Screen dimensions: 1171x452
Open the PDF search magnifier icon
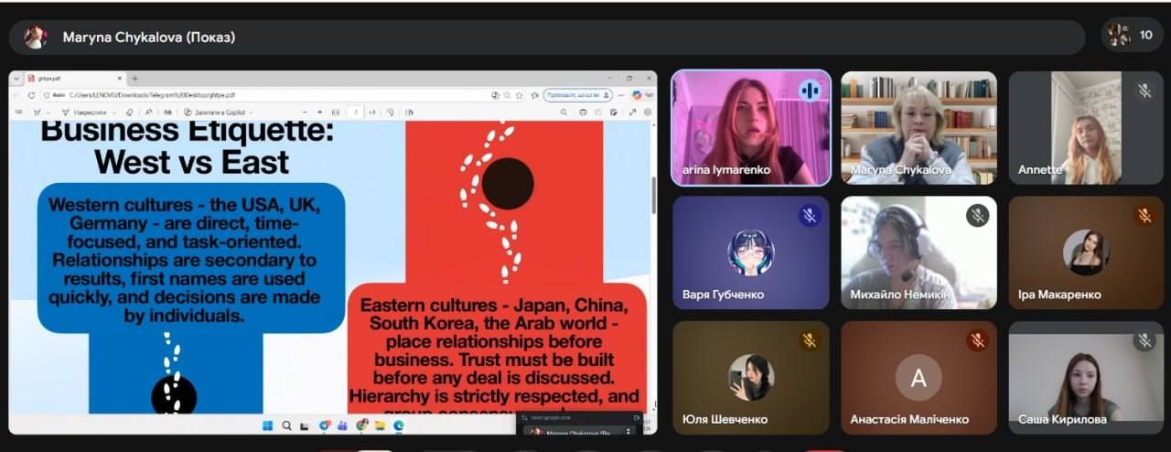point(564,113)
